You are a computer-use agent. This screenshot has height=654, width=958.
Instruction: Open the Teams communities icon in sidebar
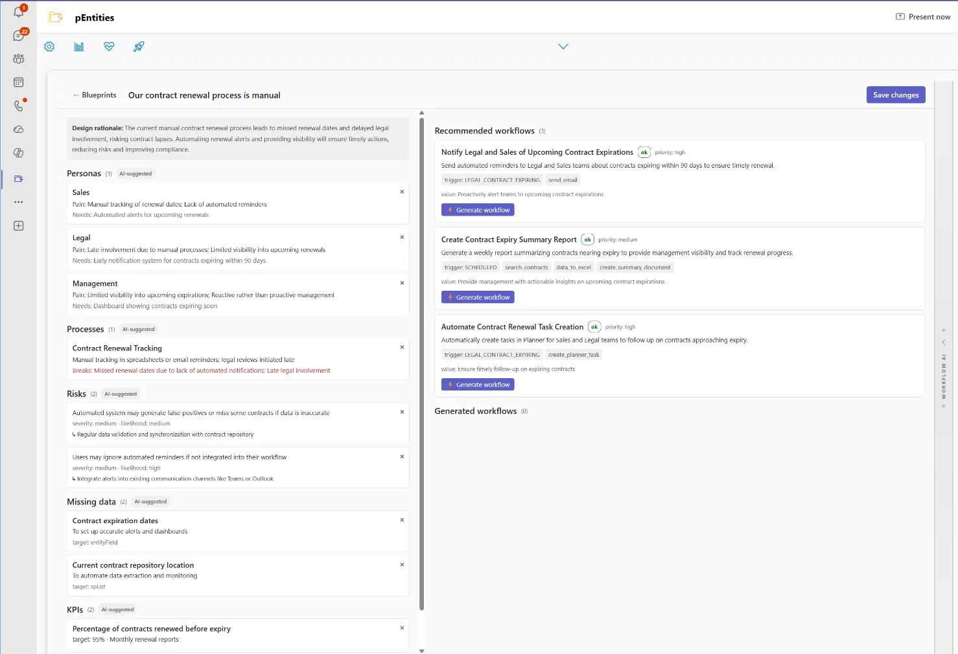coord(19,59)
